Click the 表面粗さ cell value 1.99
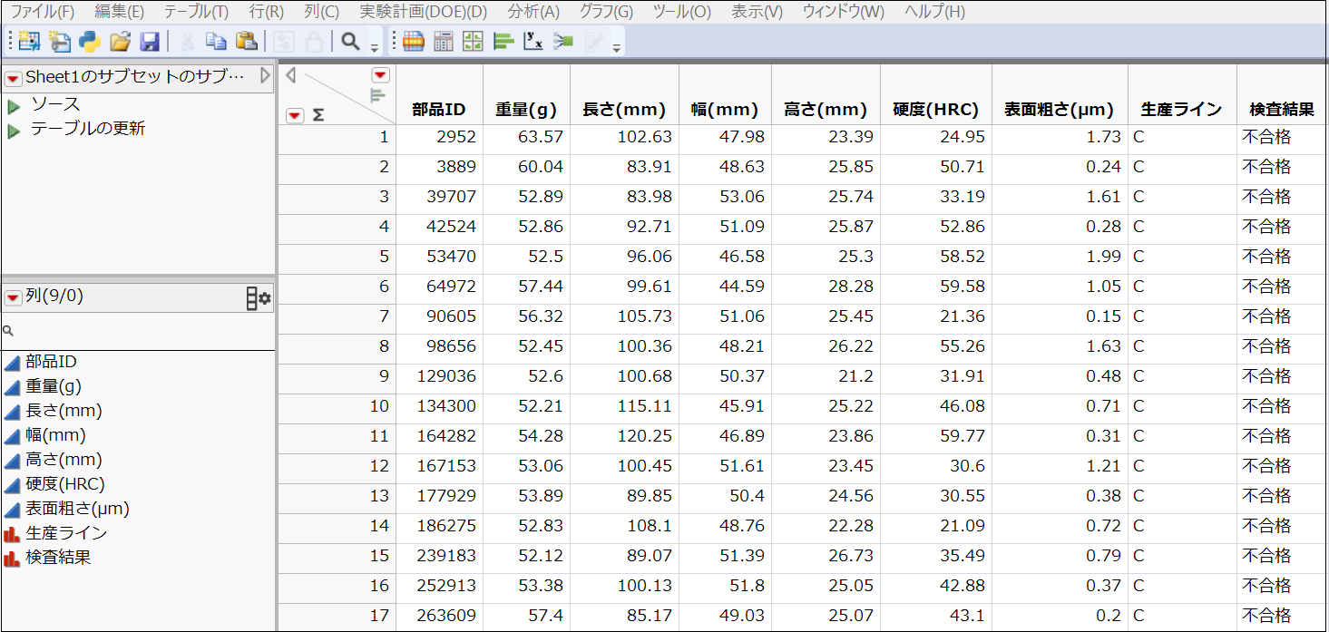Viewport: 1329px width, 632px height. click(x=1060, y=257)
